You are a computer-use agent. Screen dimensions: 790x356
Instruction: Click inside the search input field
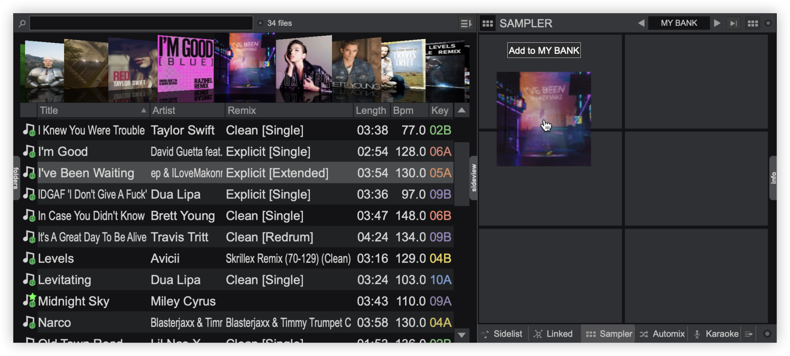pos(141,23)
